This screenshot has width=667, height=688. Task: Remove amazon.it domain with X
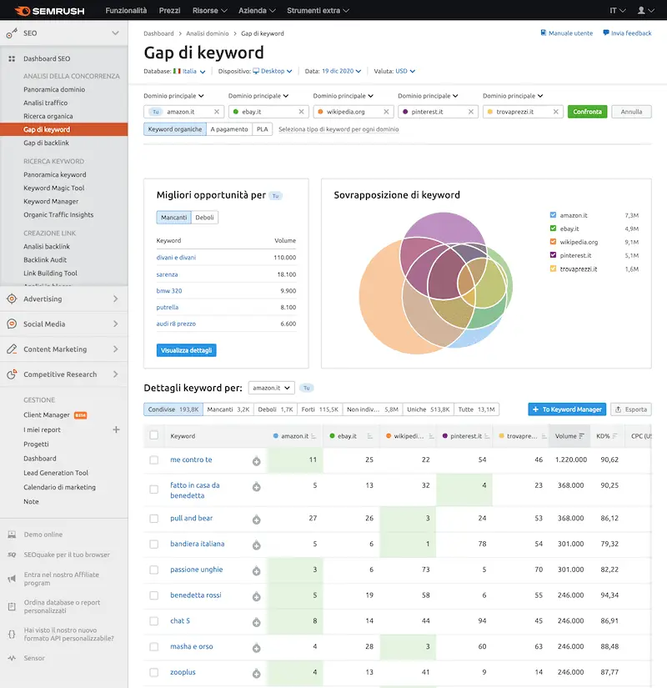coord(217,112)
